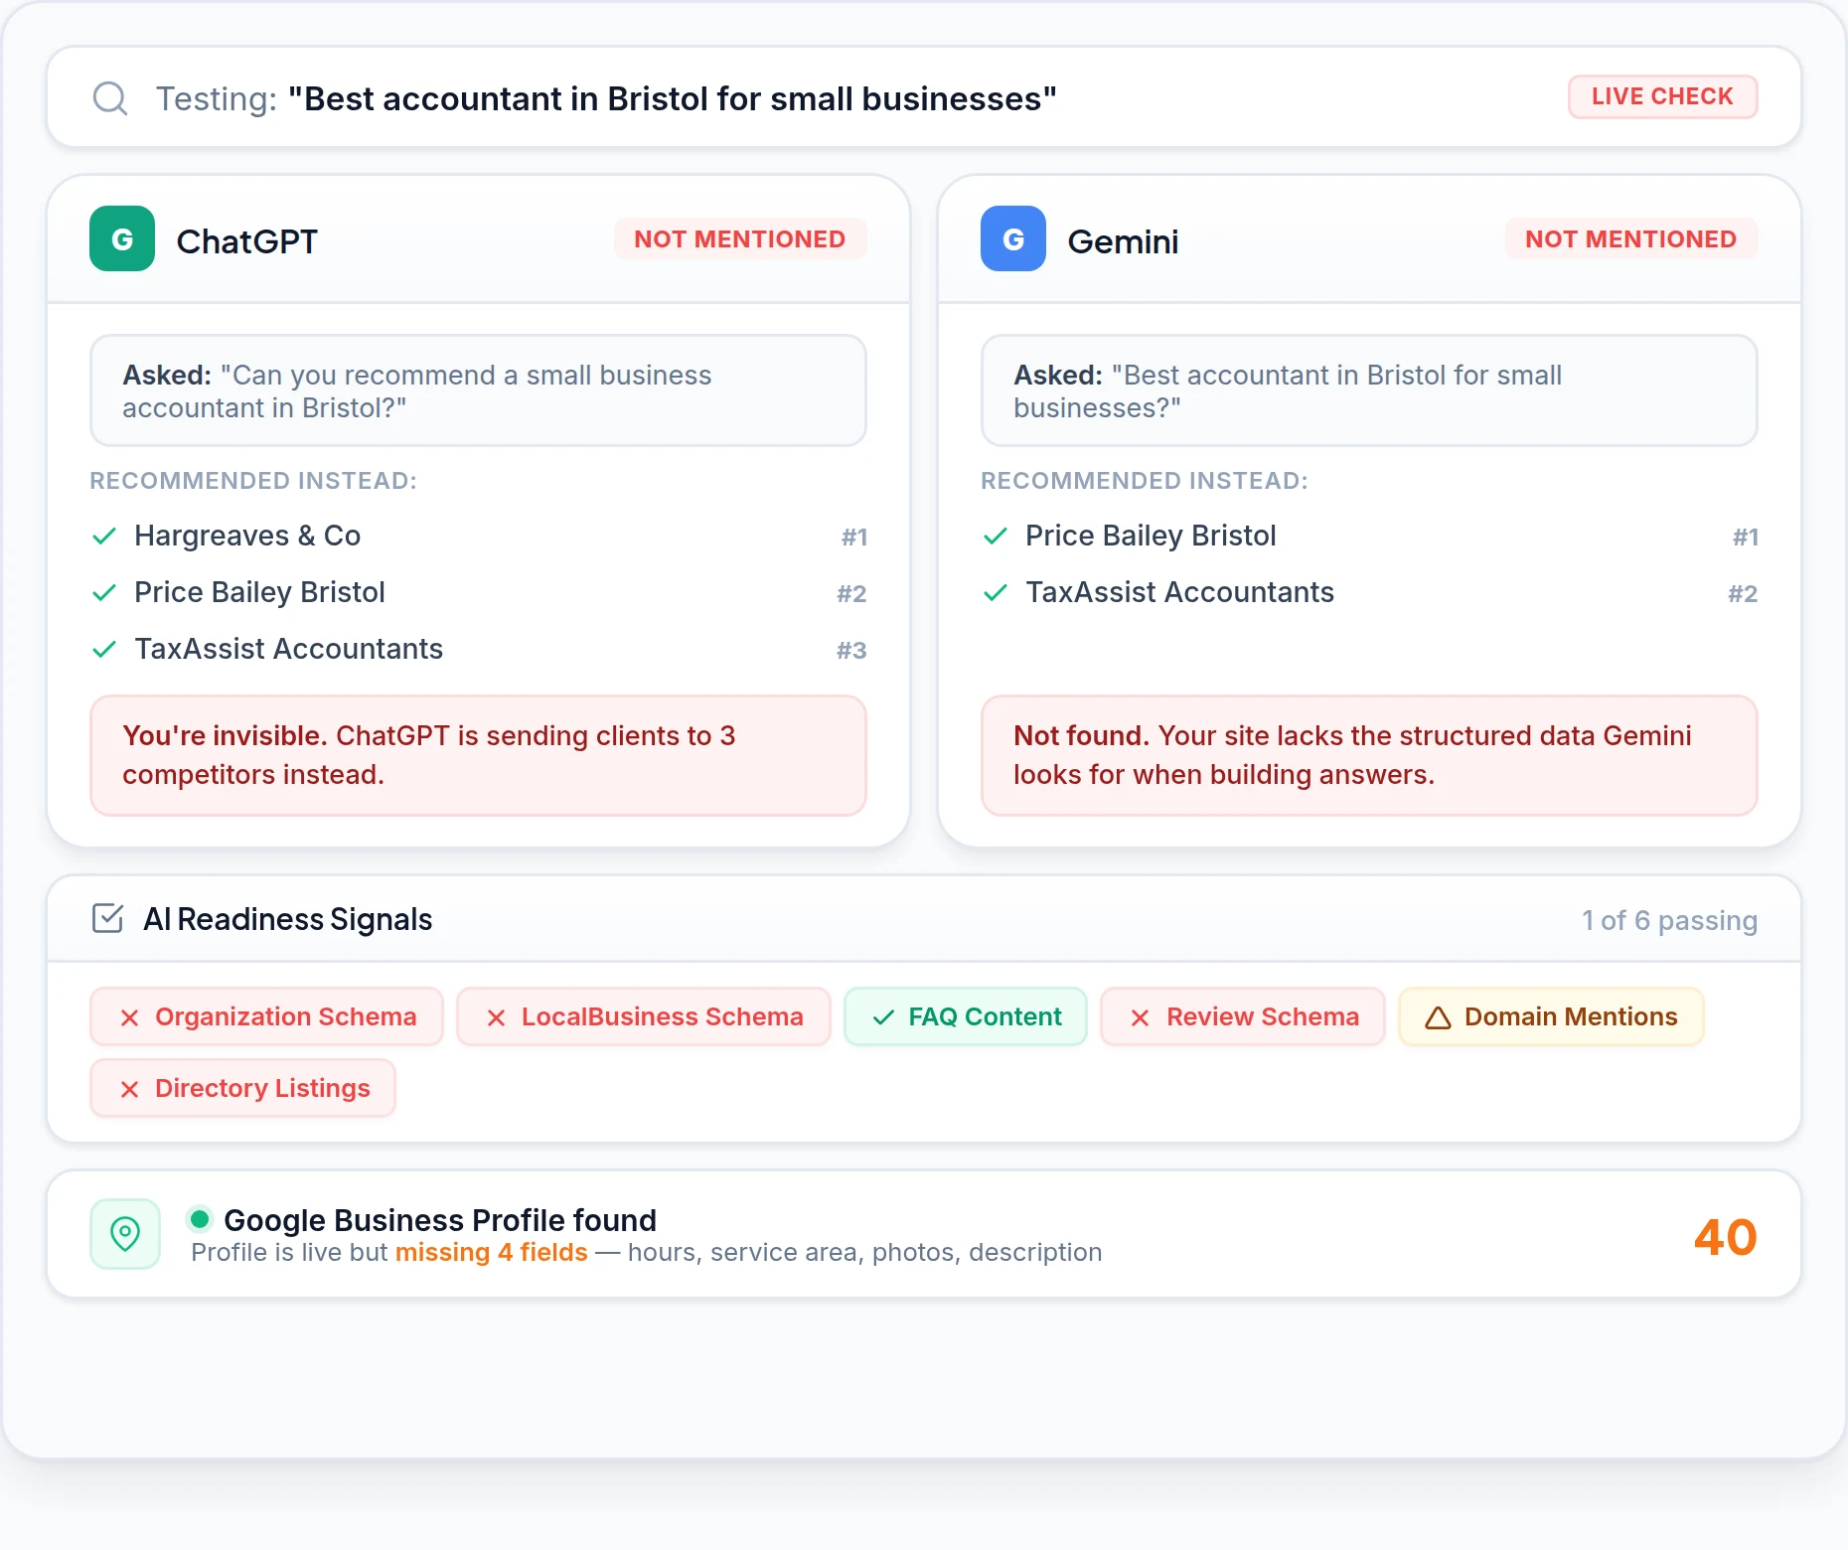Click the Testing query search field

click(x=924, y=97)
